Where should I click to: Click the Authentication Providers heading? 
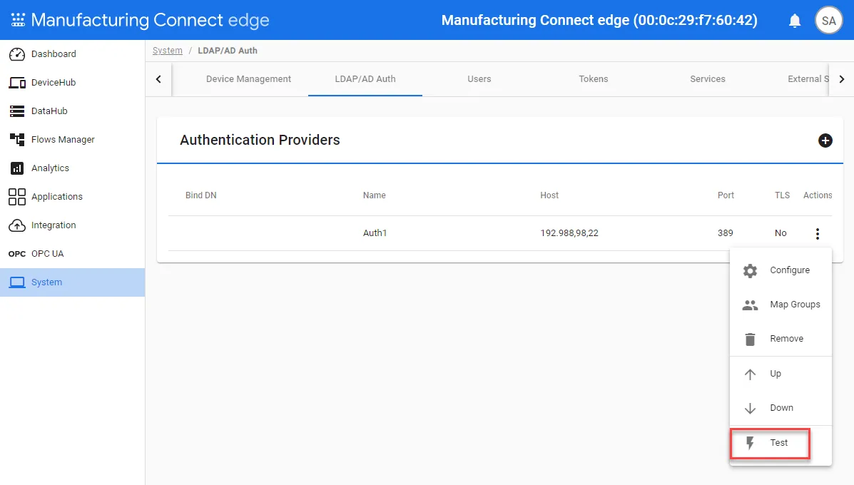tap(260, 141)
